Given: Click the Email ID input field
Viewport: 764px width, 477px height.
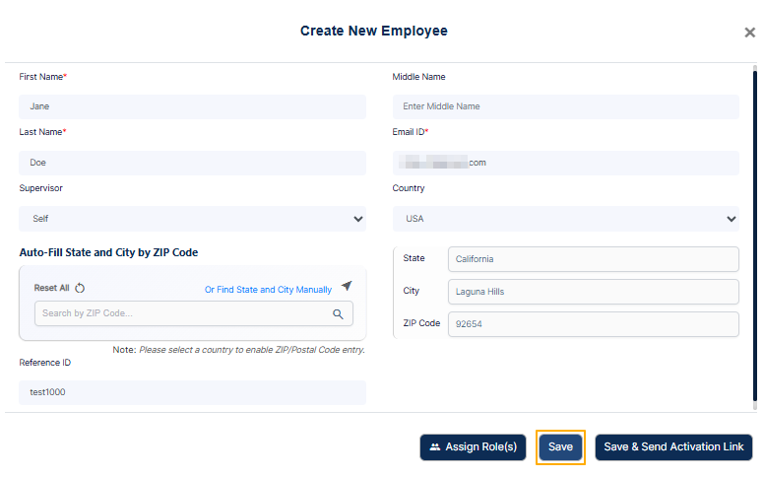Looking at the screenshot, I should coord(566,163).
